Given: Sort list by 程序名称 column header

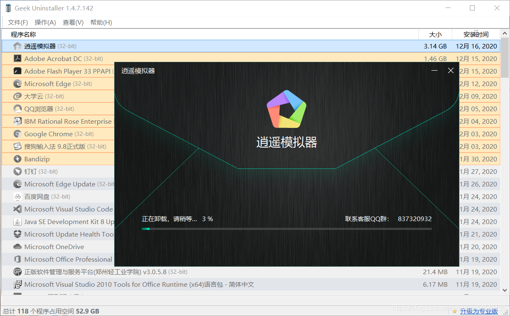Looking at the screenshot, I should pyautogui.click(x=23, y=34).
